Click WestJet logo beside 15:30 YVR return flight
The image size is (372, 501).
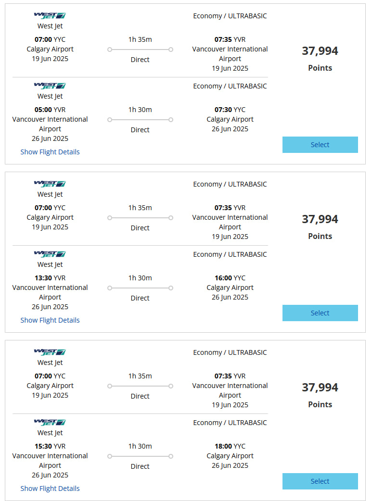pyautogui.click(x=50, y=423)
